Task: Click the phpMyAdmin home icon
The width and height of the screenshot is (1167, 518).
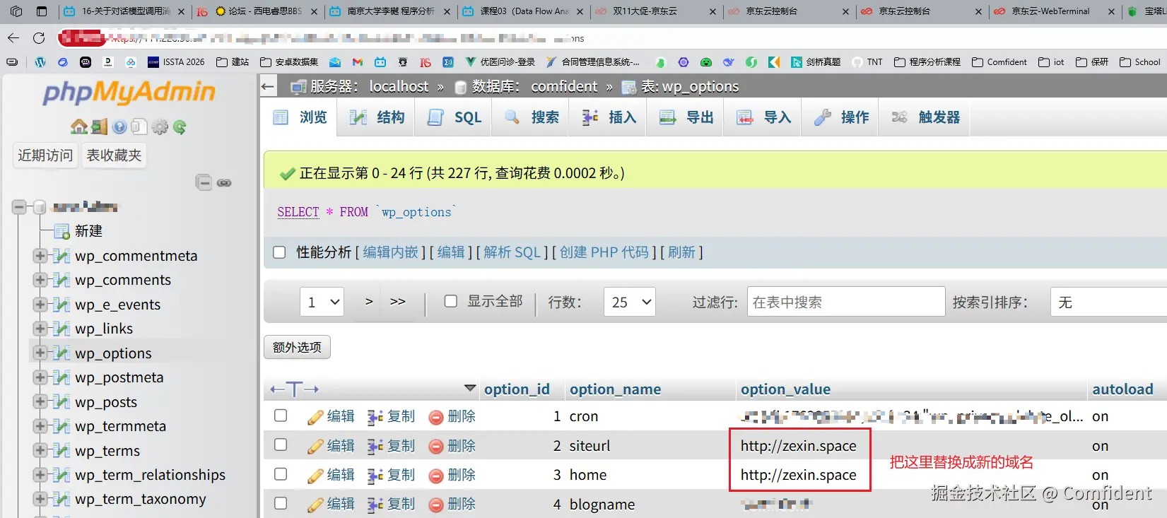Action: click(x=78, y=127)
